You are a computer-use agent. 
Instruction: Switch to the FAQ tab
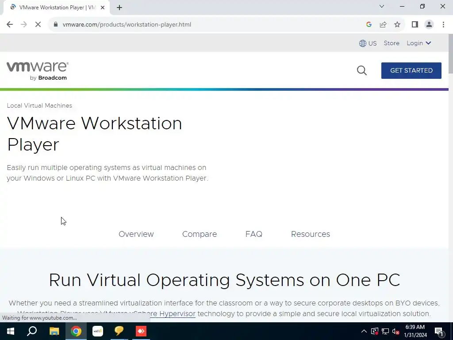coord(253,234)
